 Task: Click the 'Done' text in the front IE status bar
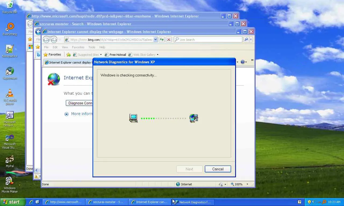point(45,184)
